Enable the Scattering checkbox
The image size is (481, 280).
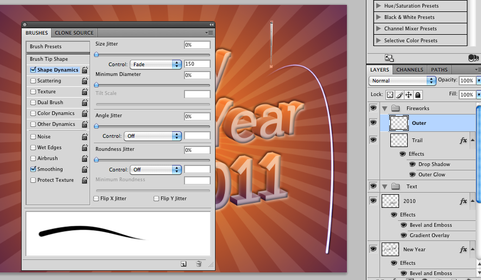pos(33,81)
